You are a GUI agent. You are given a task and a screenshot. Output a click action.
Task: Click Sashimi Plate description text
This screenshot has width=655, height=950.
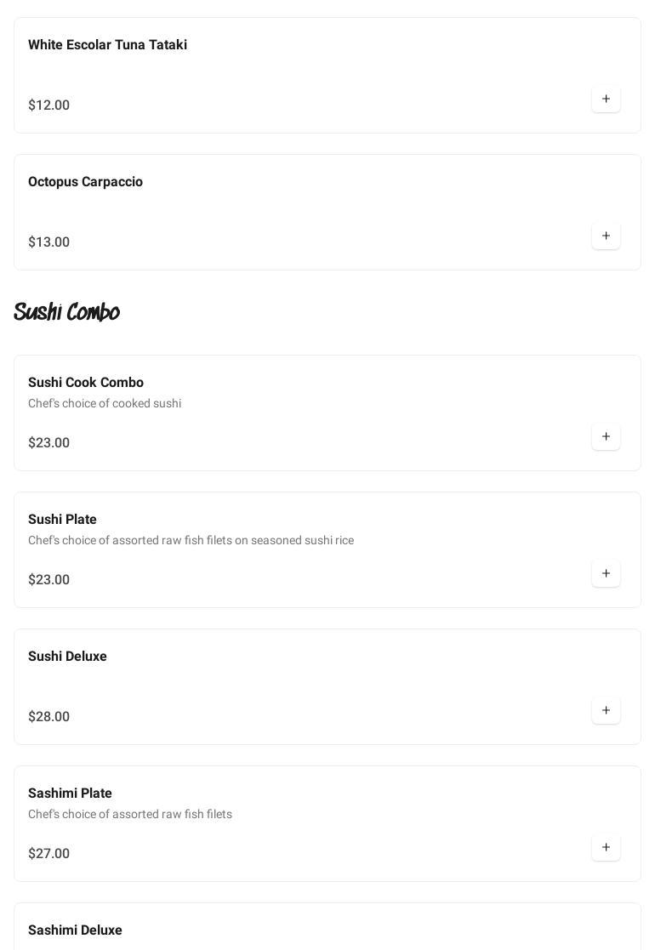click(x=130, y=815)
